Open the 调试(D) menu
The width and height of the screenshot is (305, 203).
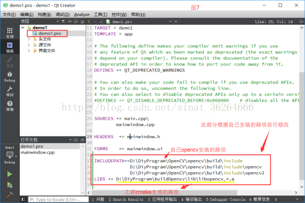point(63,15)
